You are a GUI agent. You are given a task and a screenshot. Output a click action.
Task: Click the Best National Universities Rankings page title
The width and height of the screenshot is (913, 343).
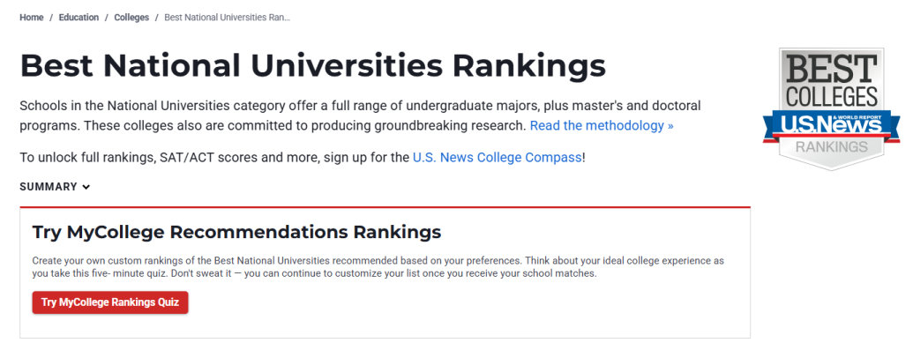(312, 66)
